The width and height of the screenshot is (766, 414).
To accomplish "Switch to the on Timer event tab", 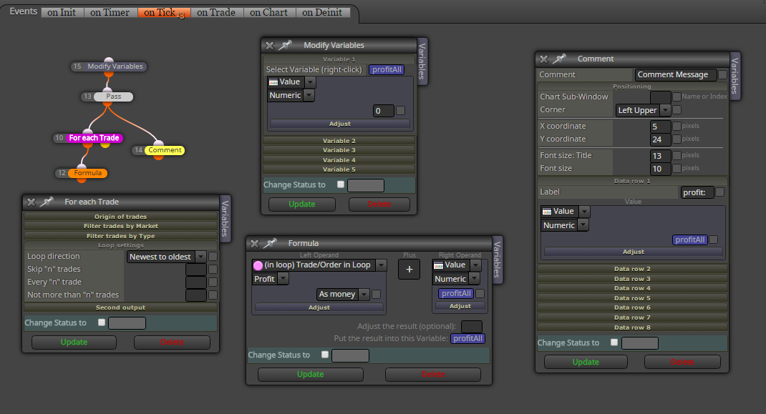I will click(x=110, y=12).
